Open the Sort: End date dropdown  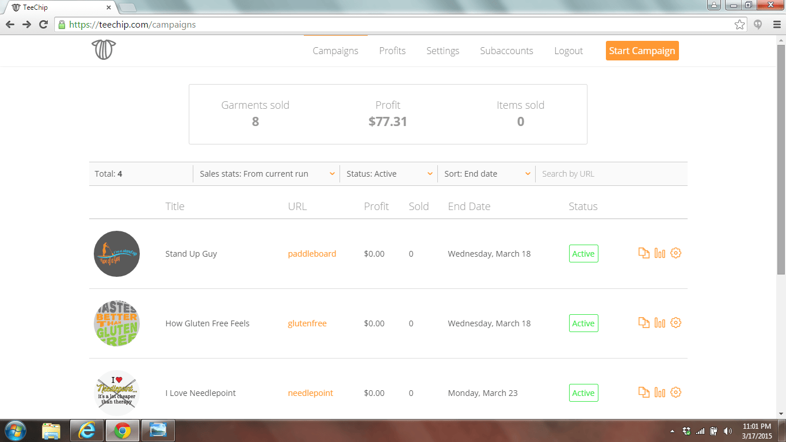(x=487, y=174)
